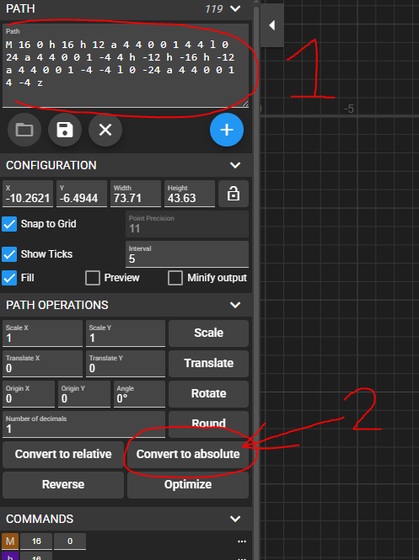Collapse the PATH section chevron
The height and width of the screenshot is (560, 419).
tap(235, 8)
